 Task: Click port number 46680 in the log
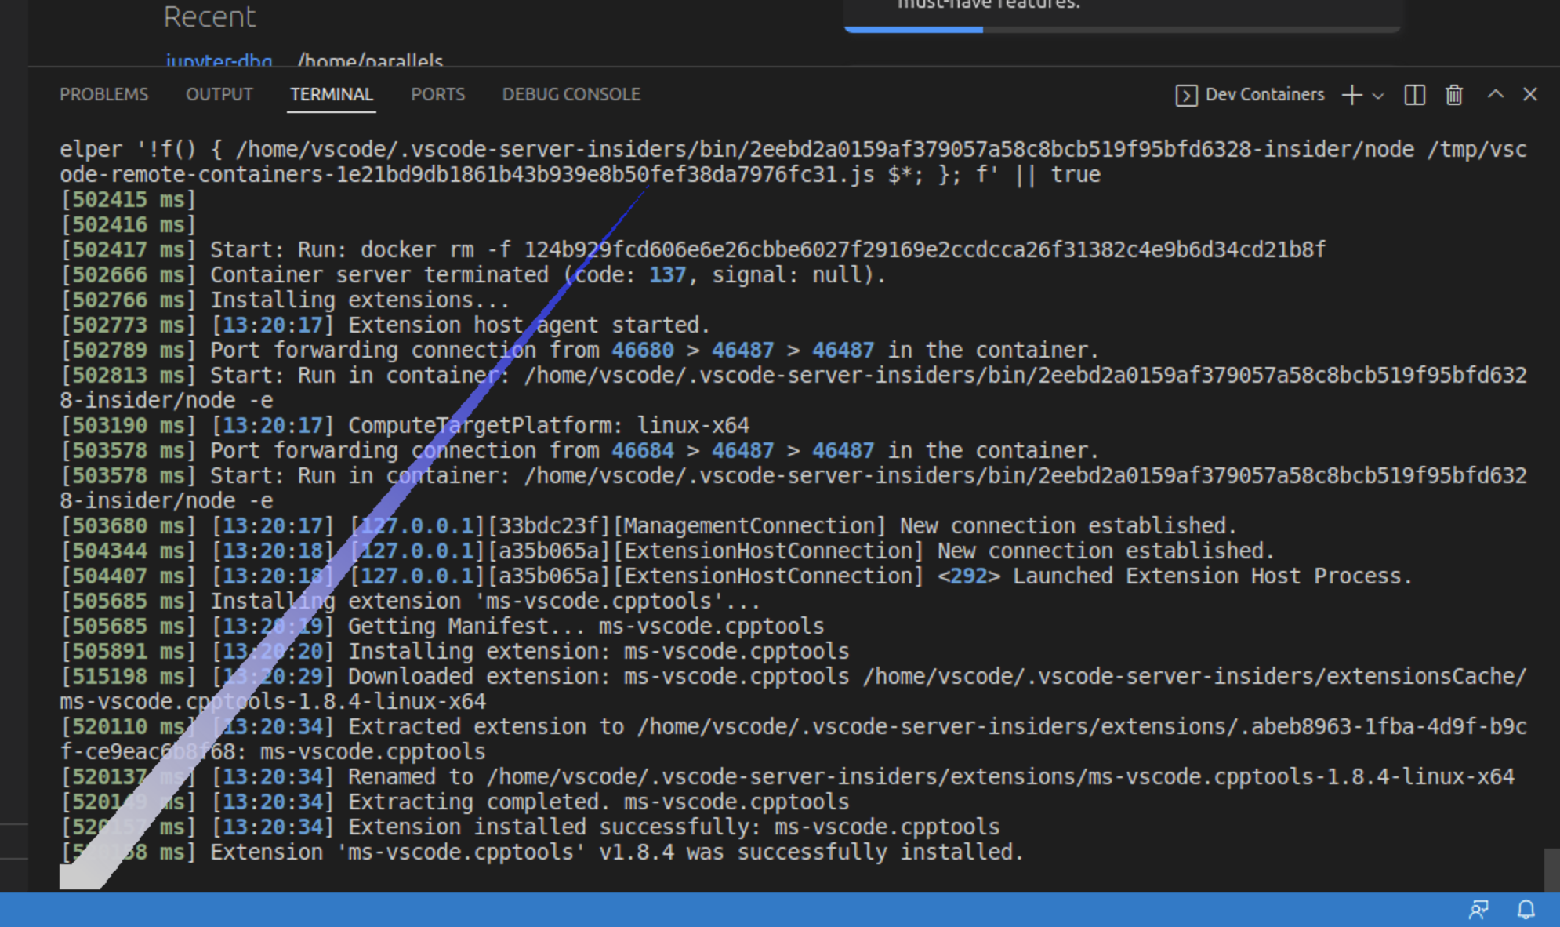coord(642,351)
